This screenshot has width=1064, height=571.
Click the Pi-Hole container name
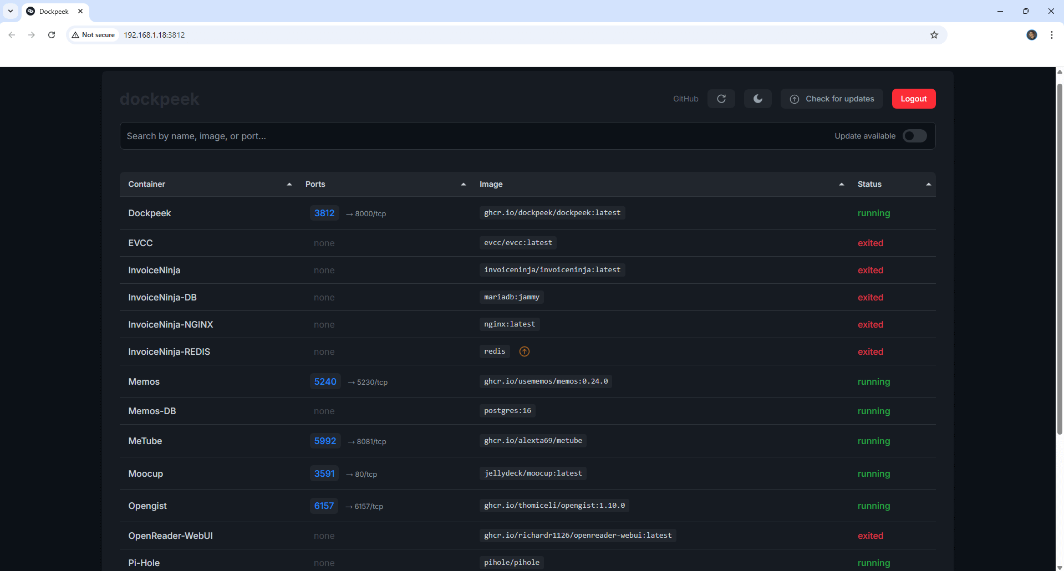coord(144,563)
